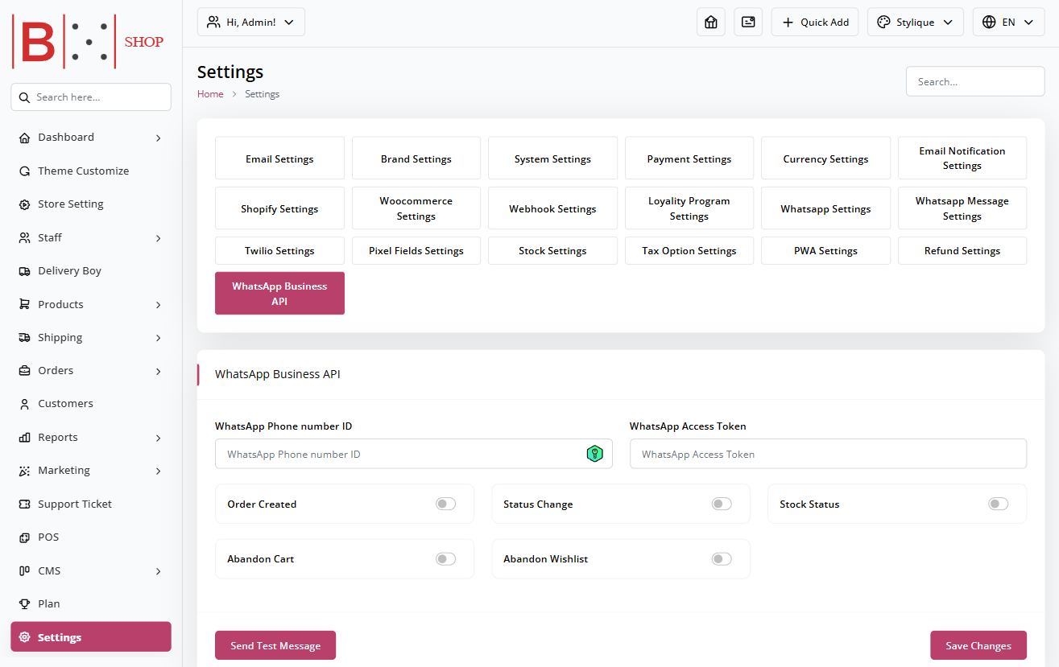Viewport: 1059px width, 667px height.
Task: Open the EN language dropdown
Action: point(1008,22)
